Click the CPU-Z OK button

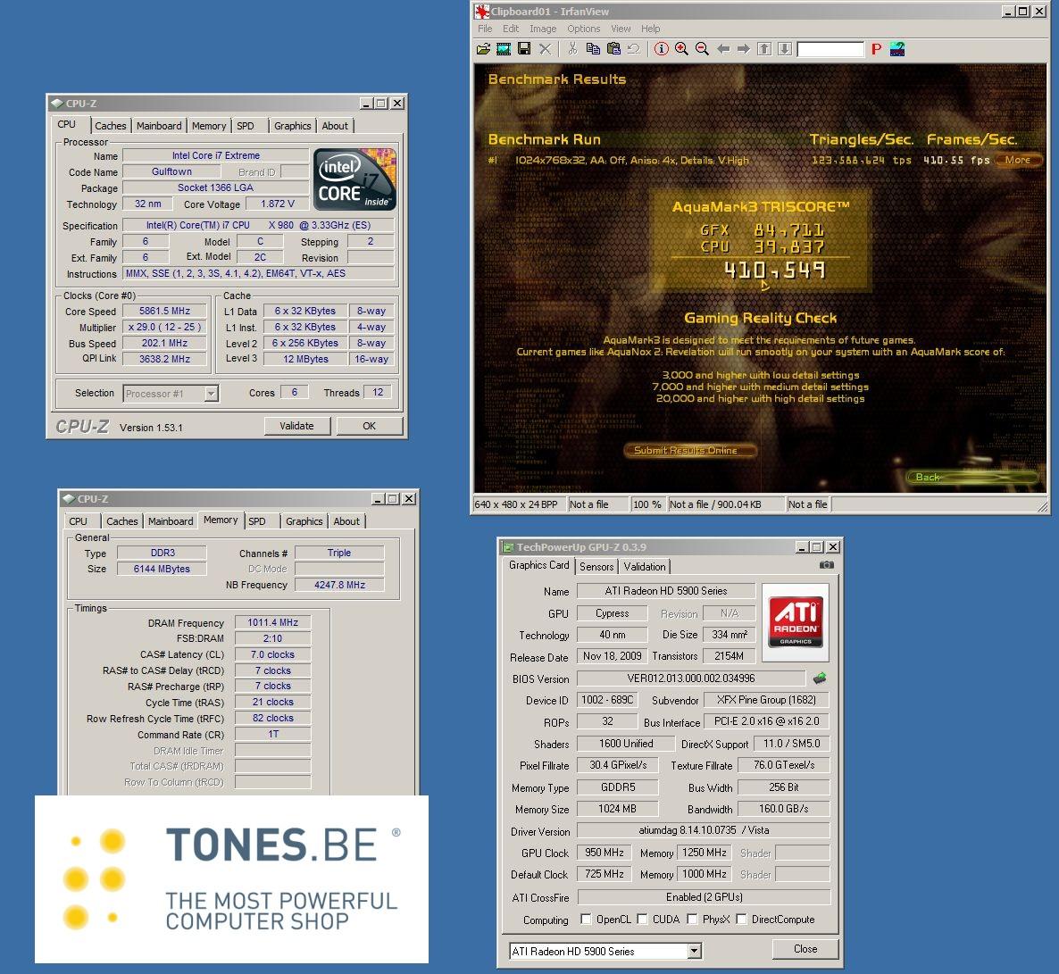[370, 426]
